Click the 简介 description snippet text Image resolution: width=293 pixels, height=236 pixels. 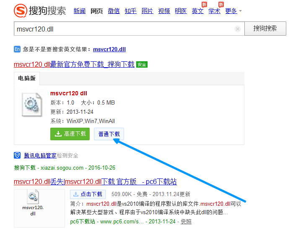click(x=156, y=208)
